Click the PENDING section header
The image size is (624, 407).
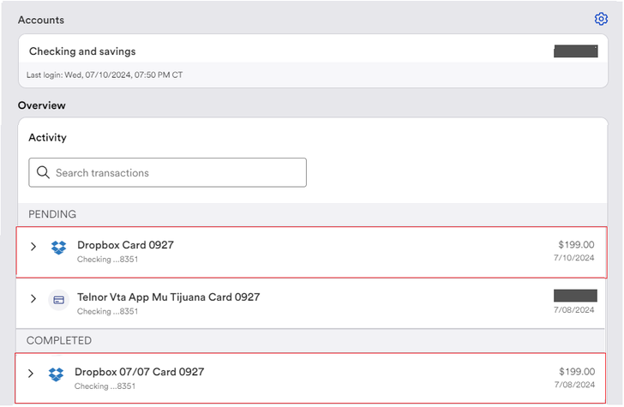point(52,214)
